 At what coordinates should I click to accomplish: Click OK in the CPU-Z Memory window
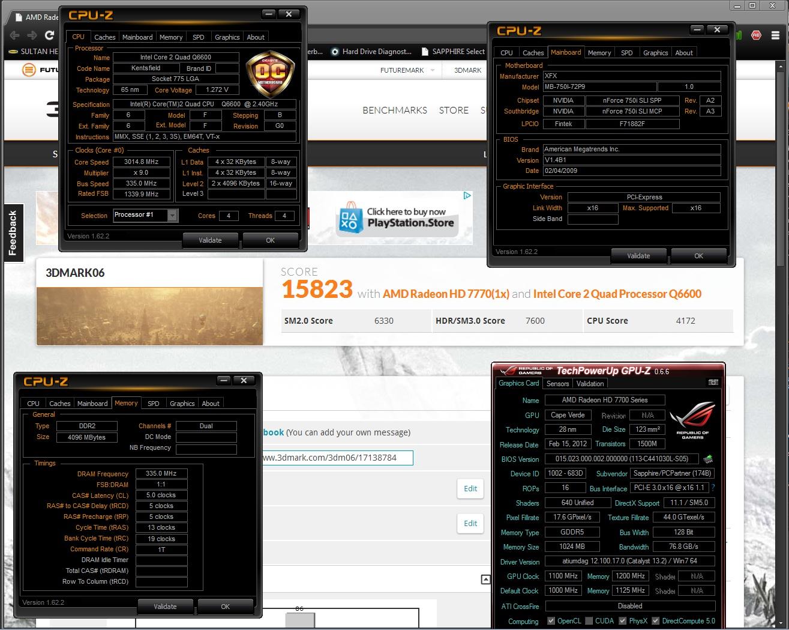225,607
